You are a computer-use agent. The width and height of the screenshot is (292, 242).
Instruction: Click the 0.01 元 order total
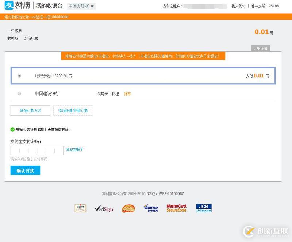264,32
